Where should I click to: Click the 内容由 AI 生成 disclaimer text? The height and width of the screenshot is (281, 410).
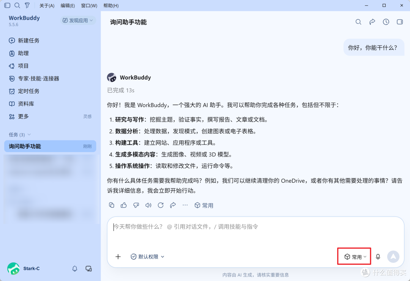coord(256,275)
